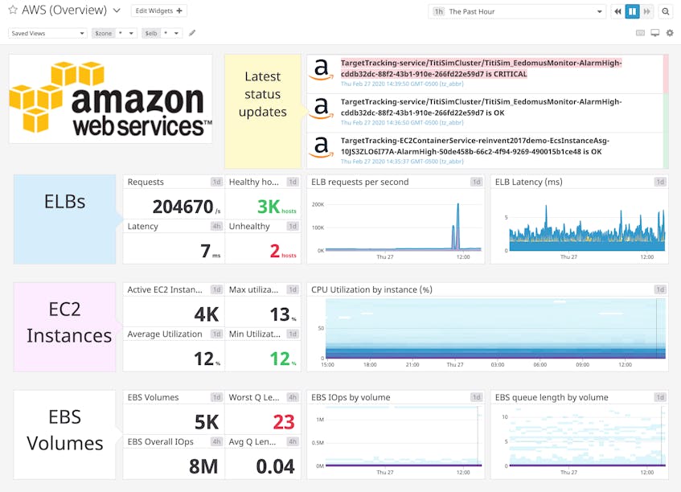
Task: Click Min Utilization value 12%
Action: 283,359
